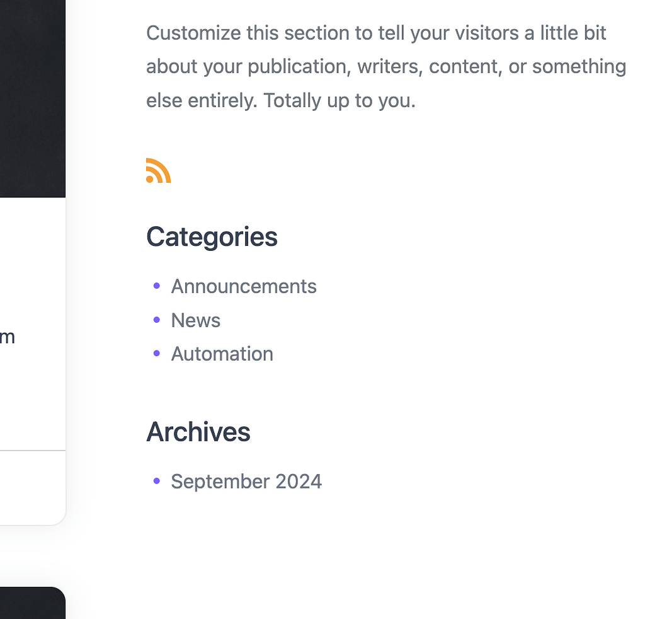Click the Archives heading

pyautogui.click(x=198, y=432)
